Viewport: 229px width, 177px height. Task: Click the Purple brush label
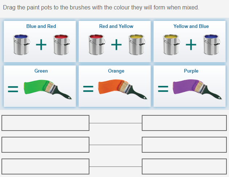191,71
